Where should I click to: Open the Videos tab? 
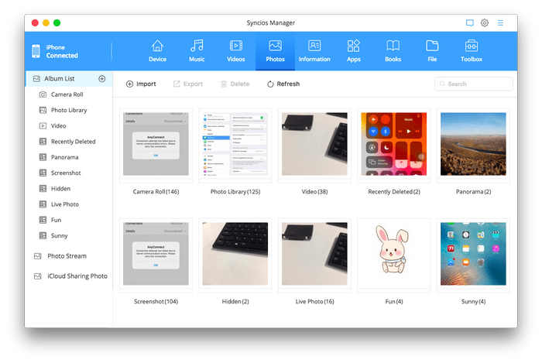[236, 51]
